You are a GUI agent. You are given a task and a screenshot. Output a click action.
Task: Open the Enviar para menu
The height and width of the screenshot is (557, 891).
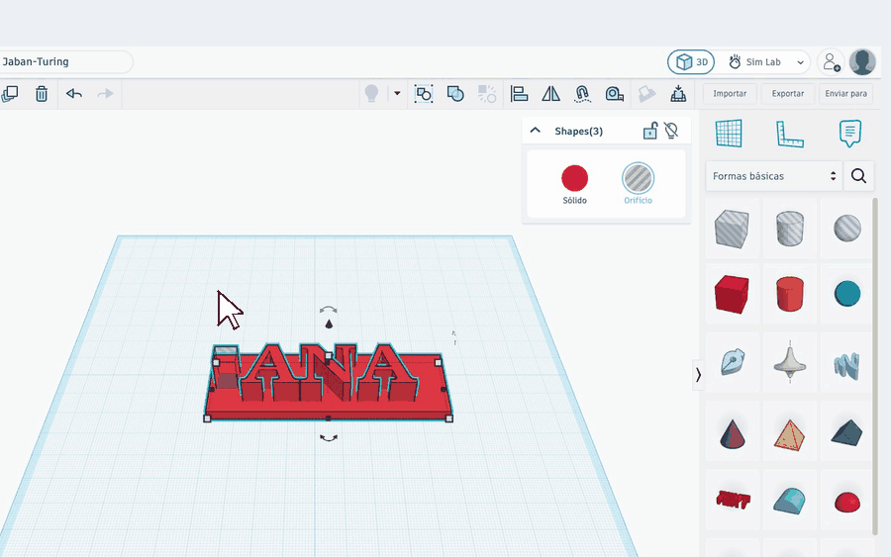point(845,94)
